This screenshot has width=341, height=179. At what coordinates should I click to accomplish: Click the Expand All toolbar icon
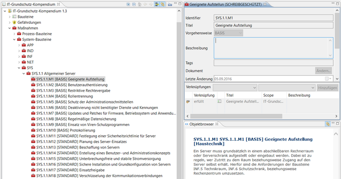tap(128, 4)
